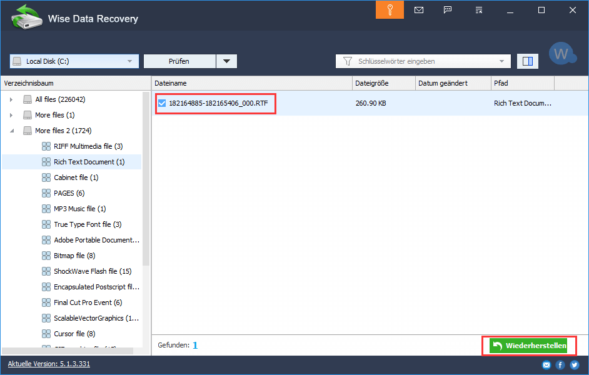Click the Facebook icon in footer
589x375 pixels.
pyautogui.click(x=560, y=365)
